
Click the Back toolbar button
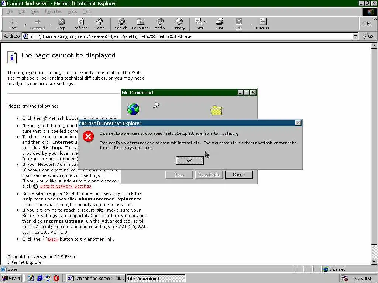pyautogui.click(x=14, y=24)
